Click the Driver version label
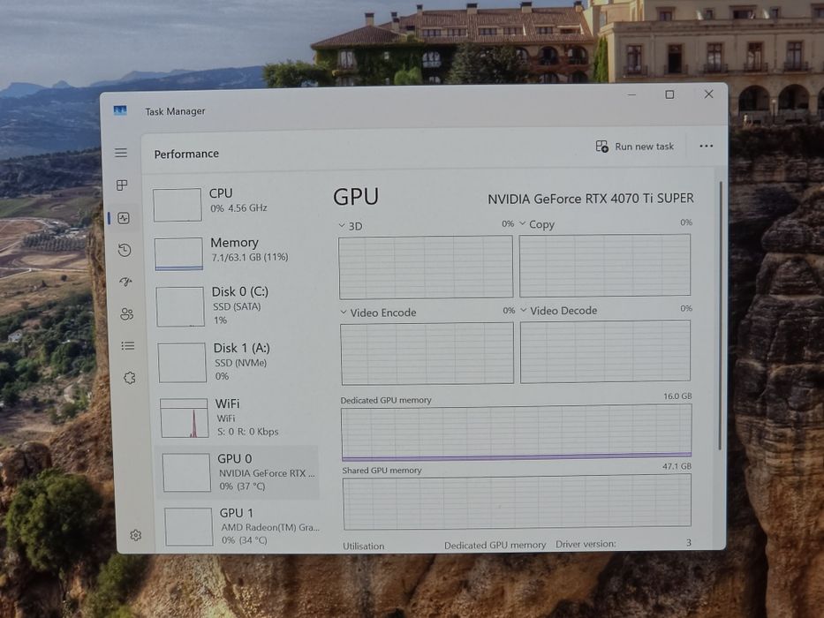The width and height of the screenshot is (824, 618). point(586,544)
